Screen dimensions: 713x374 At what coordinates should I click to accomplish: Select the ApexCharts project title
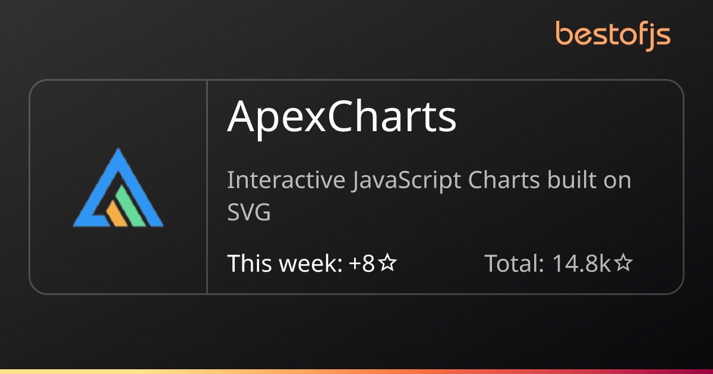[x=342, y=116]
